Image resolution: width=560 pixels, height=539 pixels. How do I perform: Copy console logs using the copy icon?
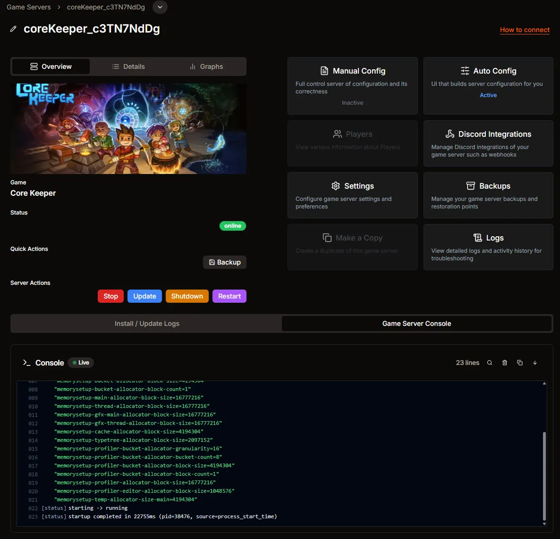coord(519,363)
